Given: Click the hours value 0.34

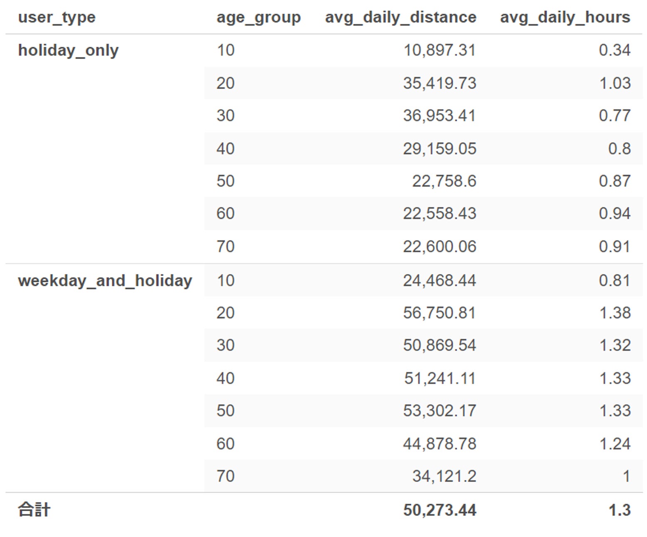Looking at the screenshot, I should click(615, 50).
